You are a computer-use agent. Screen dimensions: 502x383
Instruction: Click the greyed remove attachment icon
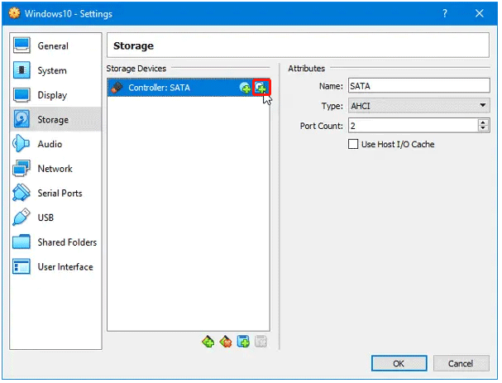261,342
